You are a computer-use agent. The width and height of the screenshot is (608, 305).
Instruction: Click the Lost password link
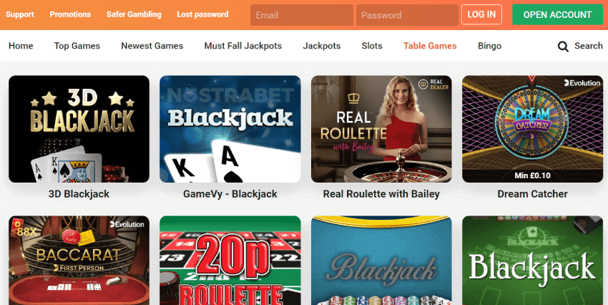click(202, 14)
